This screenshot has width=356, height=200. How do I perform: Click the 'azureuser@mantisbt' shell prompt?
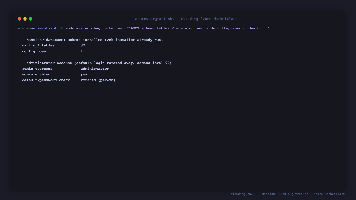[x=37, y=28]
